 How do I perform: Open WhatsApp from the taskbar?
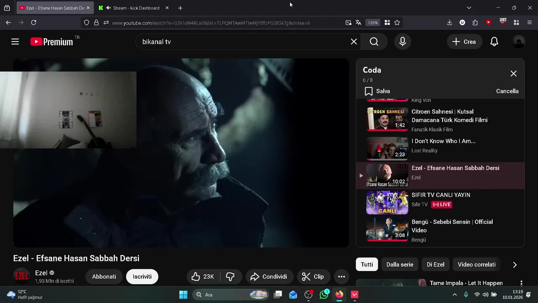pos(324,295)
